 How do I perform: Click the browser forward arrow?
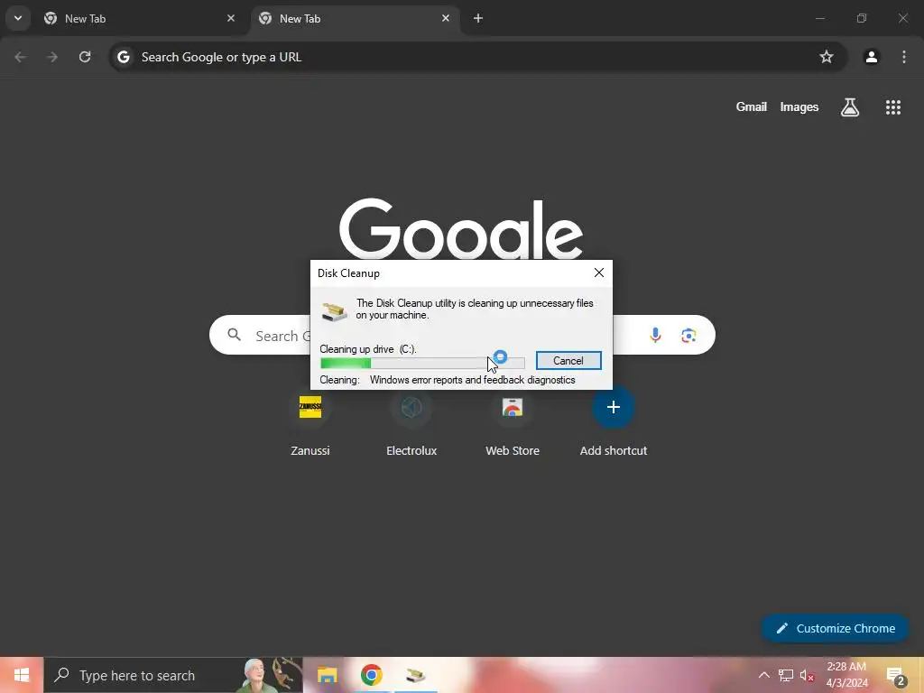coord(52,57)
